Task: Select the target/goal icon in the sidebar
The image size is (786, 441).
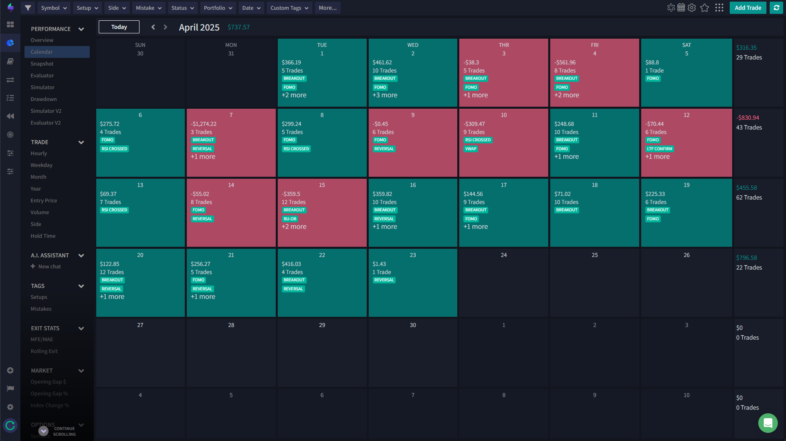Action: pos(10,134)
